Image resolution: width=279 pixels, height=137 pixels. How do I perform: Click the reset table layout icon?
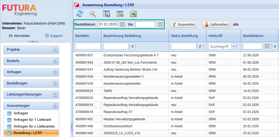tap(120, 14)
